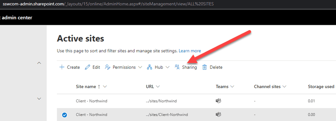The height and width of the screenshot is (121, 336).
Task: Click the Active sites page heading
Action: click(x=81, y=39)
